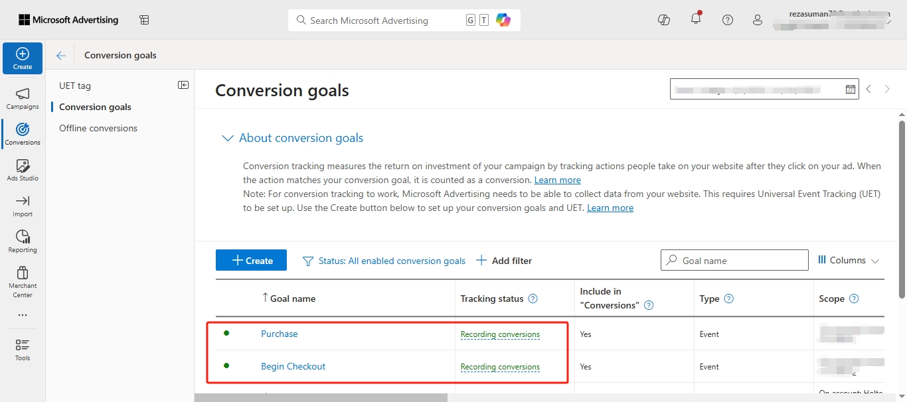Image resolution: width=907 pixels, height=402 pixels.
Task: Open Merchant Center in the sidebar
Action: pyautogui.click(x=23, y=282)
